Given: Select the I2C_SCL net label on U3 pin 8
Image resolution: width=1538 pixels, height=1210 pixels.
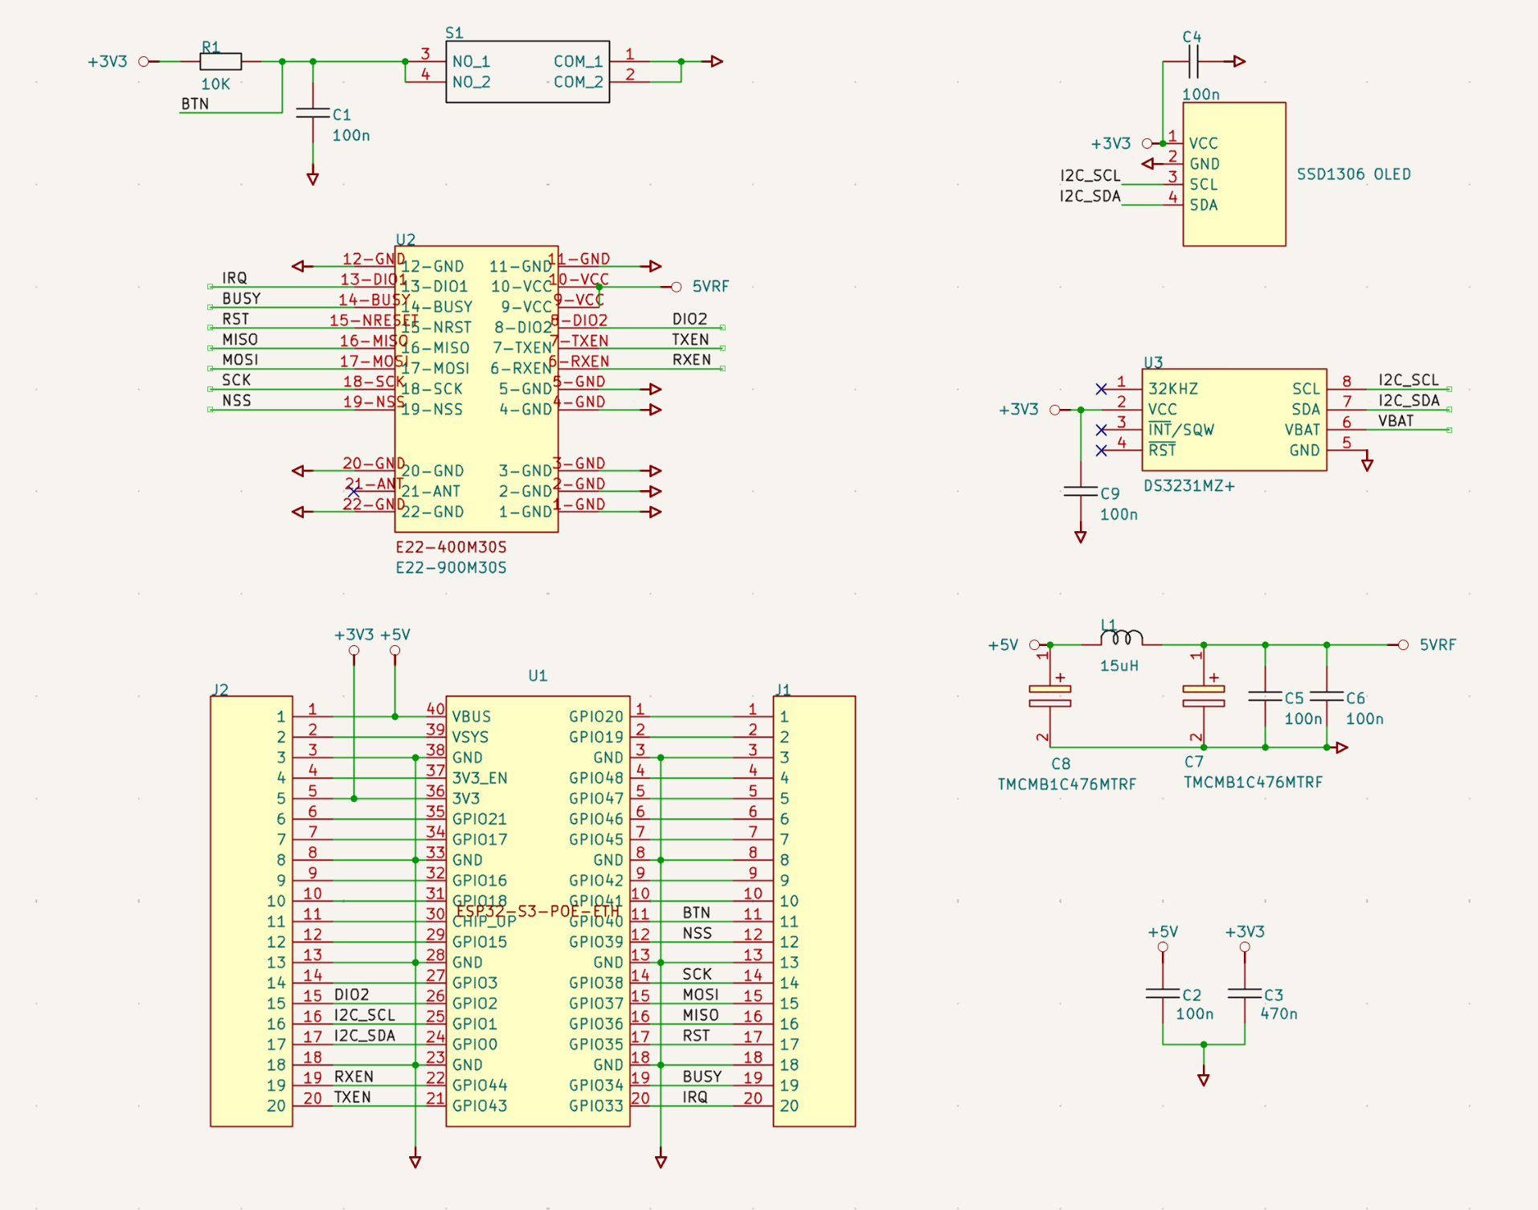Looking at the screenshot, I should click(1408, 380).
